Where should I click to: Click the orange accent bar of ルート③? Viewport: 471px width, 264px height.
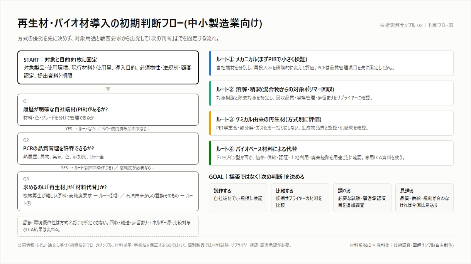[x=210, y=123]
